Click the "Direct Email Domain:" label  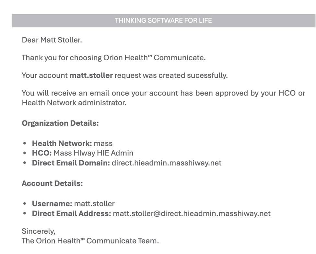click(71, 163)
